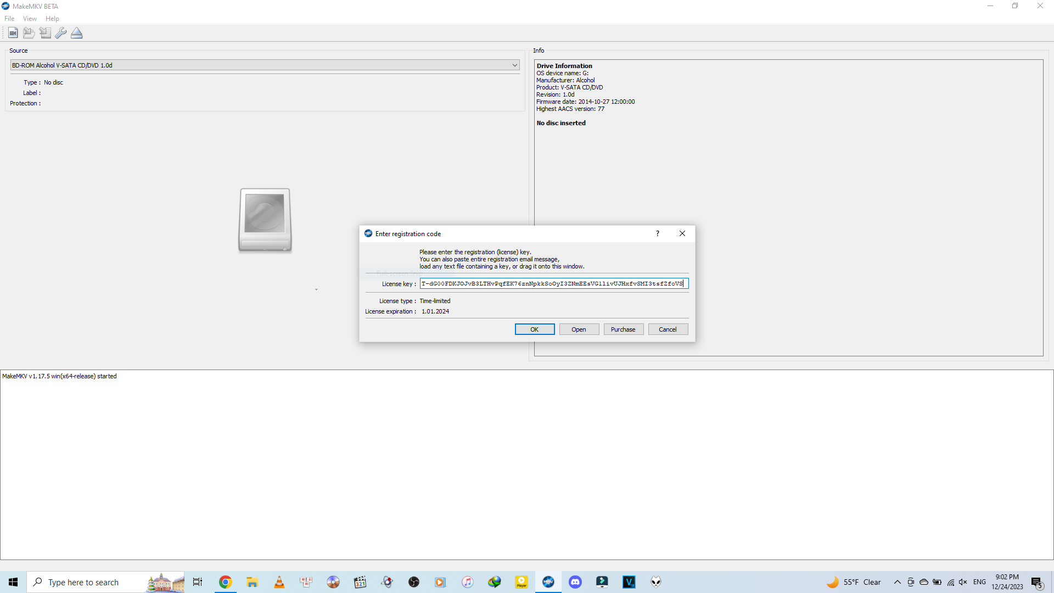
Task: Click the 'Drive Information' heading
Action: point(564,66)
